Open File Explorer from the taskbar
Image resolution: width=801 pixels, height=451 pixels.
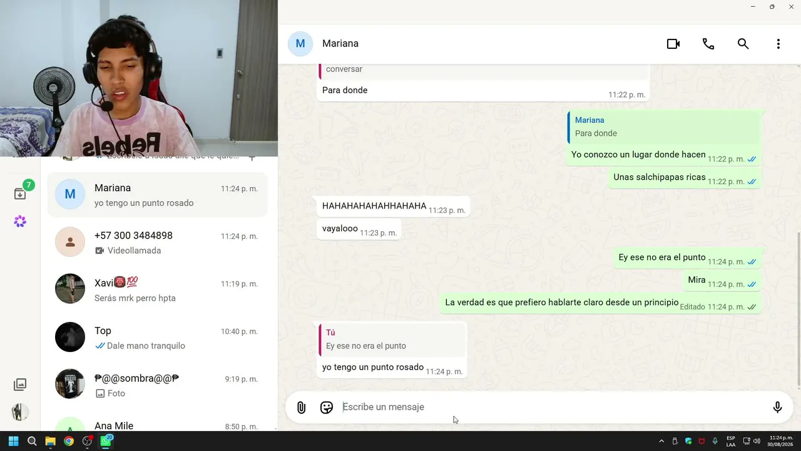click(50, 441)
